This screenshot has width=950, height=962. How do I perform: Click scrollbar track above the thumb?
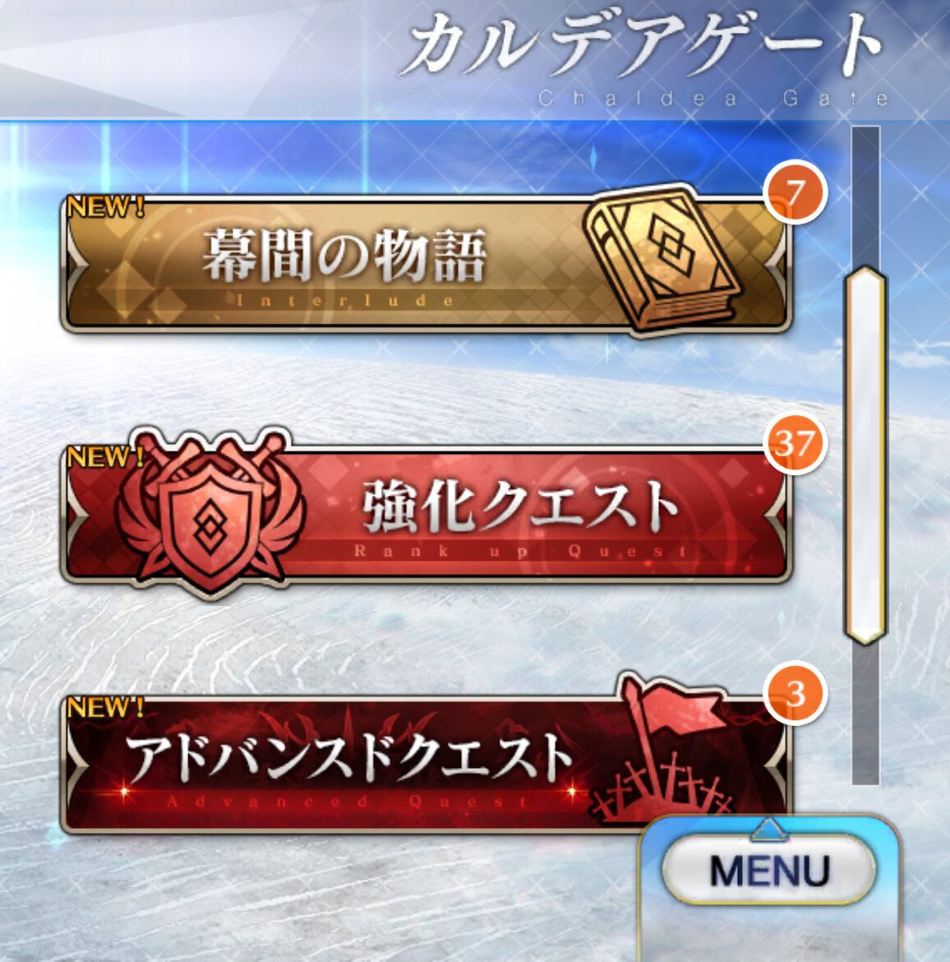click(865, 197)
